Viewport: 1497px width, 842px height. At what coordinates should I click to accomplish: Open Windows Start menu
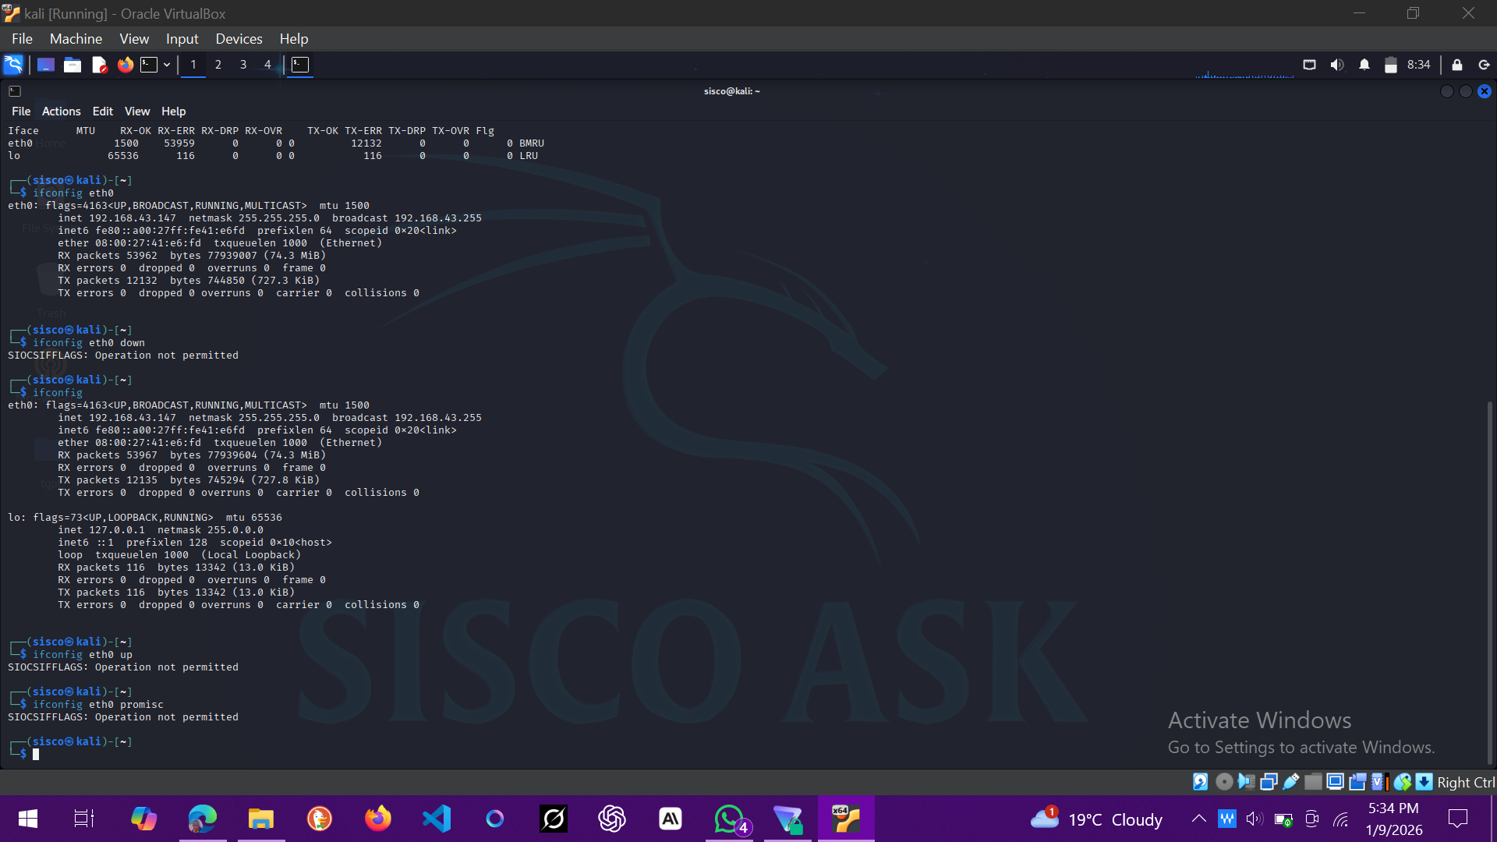(28, 819)
